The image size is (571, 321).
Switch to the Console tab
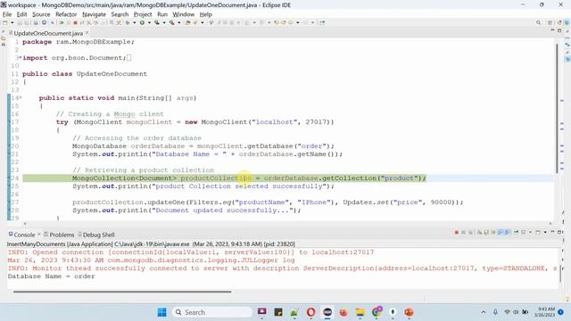point(24,235)
